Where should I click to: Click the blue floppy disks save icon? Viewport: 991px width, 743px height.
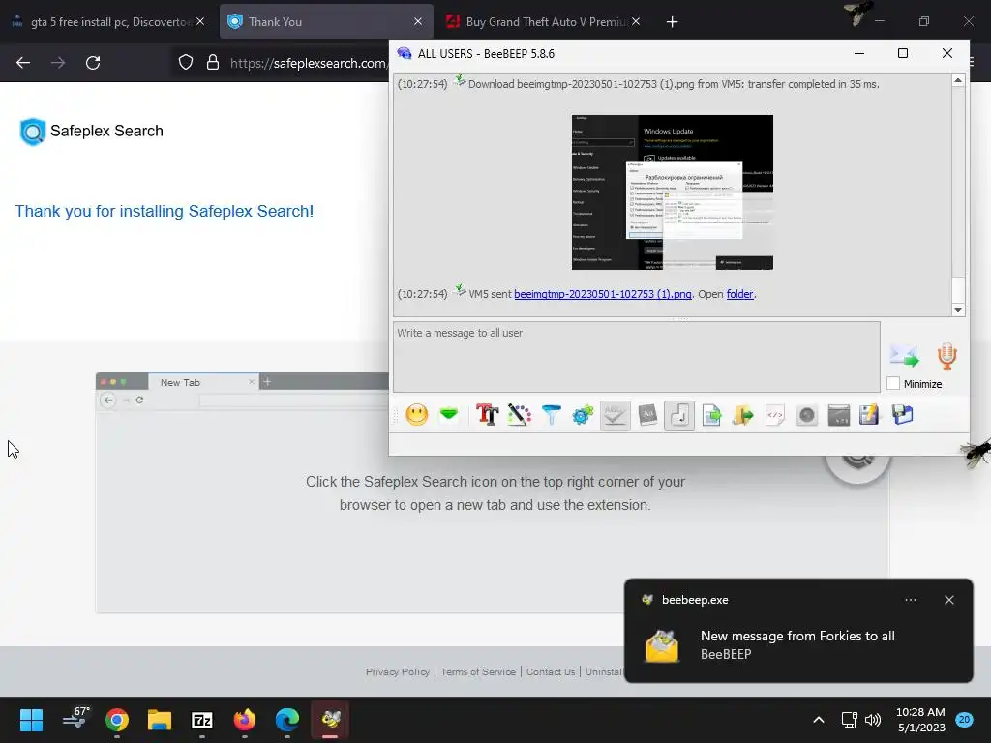point(903,415)
